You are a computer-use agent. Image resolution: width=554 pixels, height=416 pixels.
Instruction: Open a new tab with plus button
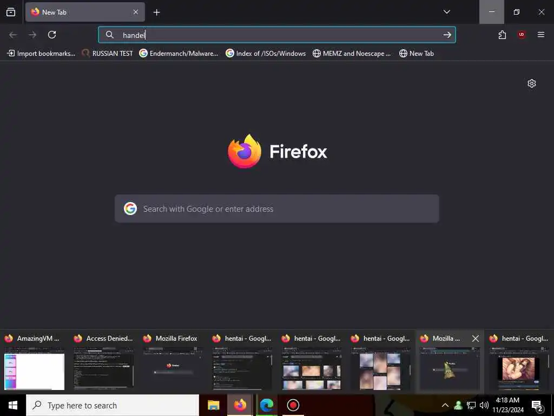coord(156,12)
